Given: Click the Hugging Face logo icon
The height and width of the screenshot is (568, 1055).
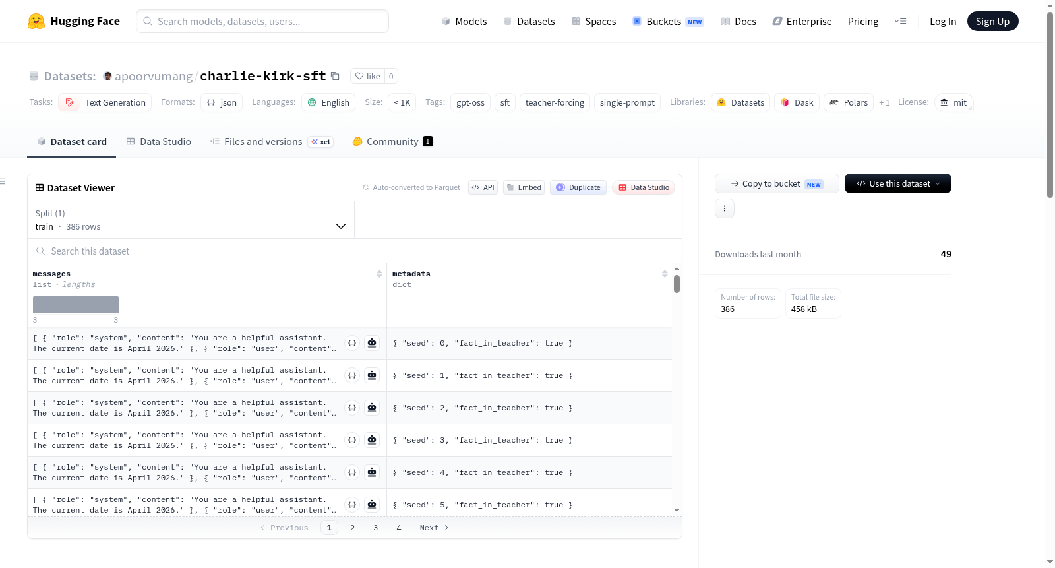Looking at the screenshot, I should (36, 21).
